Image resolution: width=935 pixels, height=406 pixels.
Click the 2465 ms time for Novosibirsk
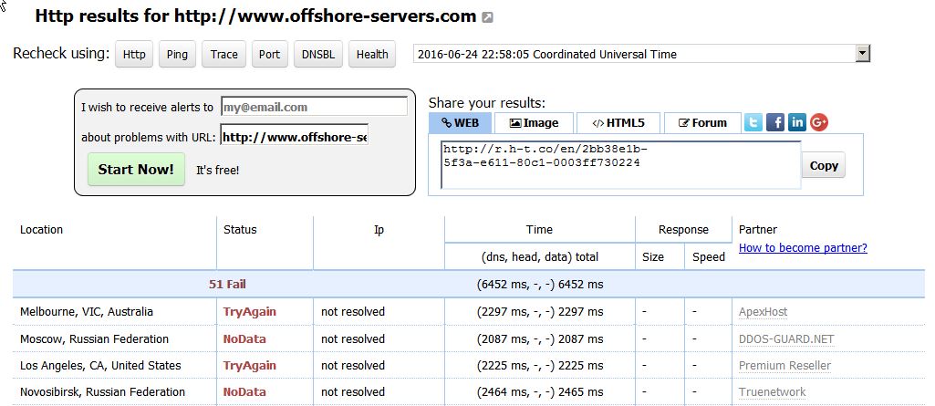540,391
